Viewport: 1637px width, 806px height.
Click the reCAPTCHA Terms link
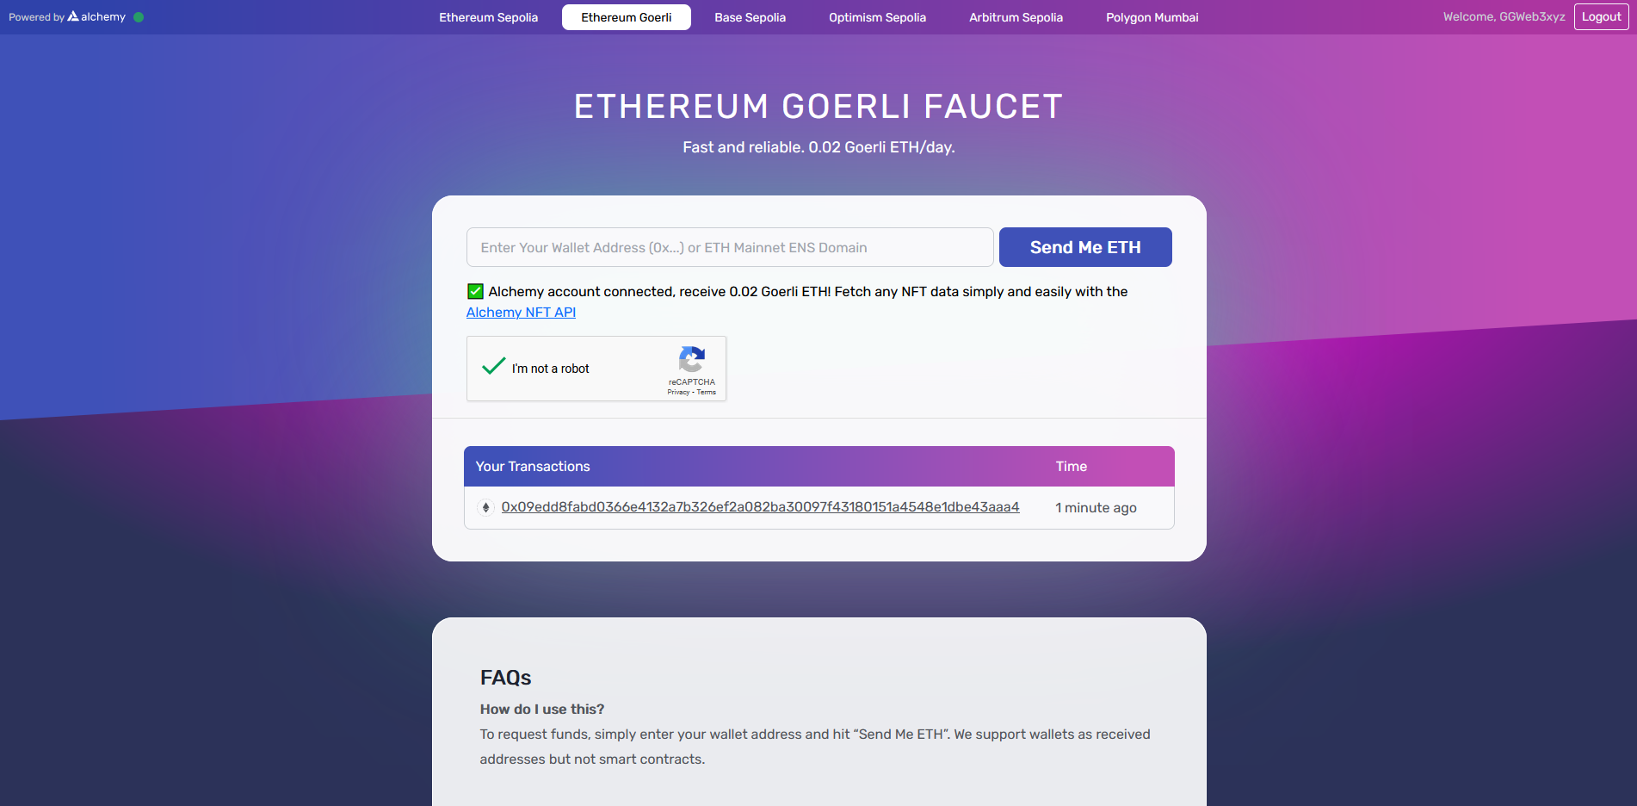pos(707,393)
